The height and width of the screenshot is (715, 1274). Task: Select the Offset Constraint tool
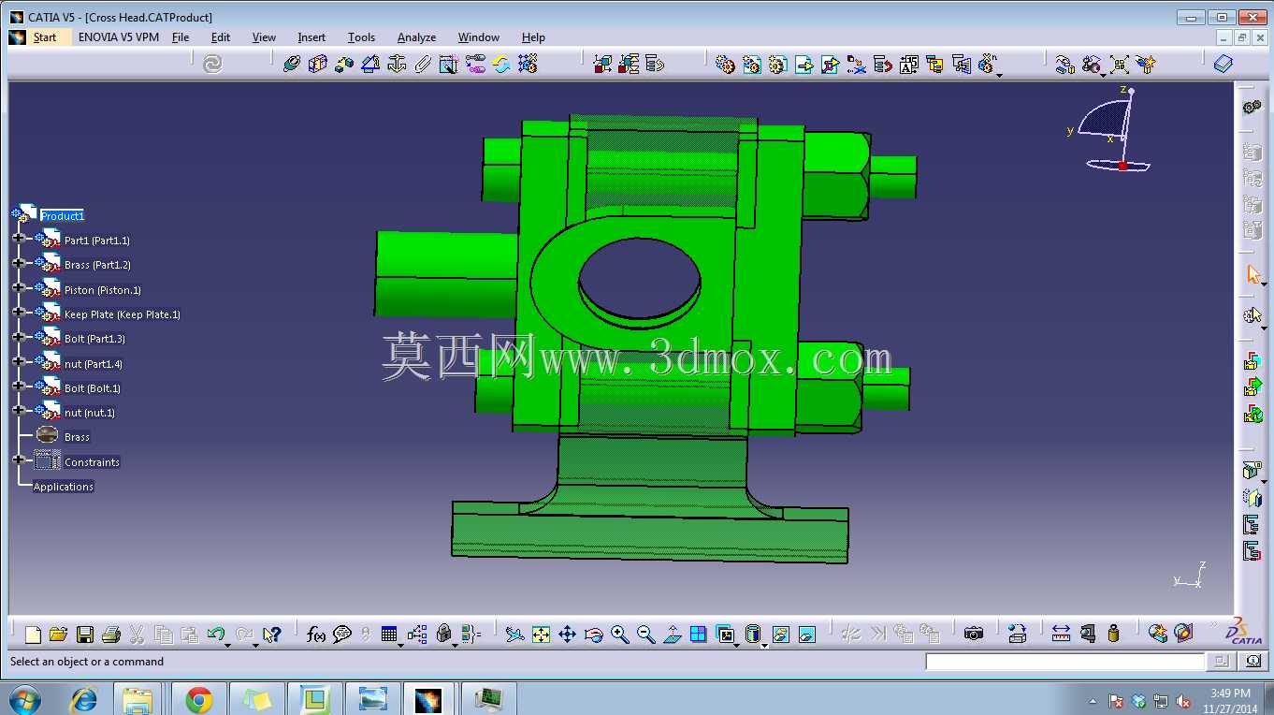pyautogui.click(x=344, y=64)
